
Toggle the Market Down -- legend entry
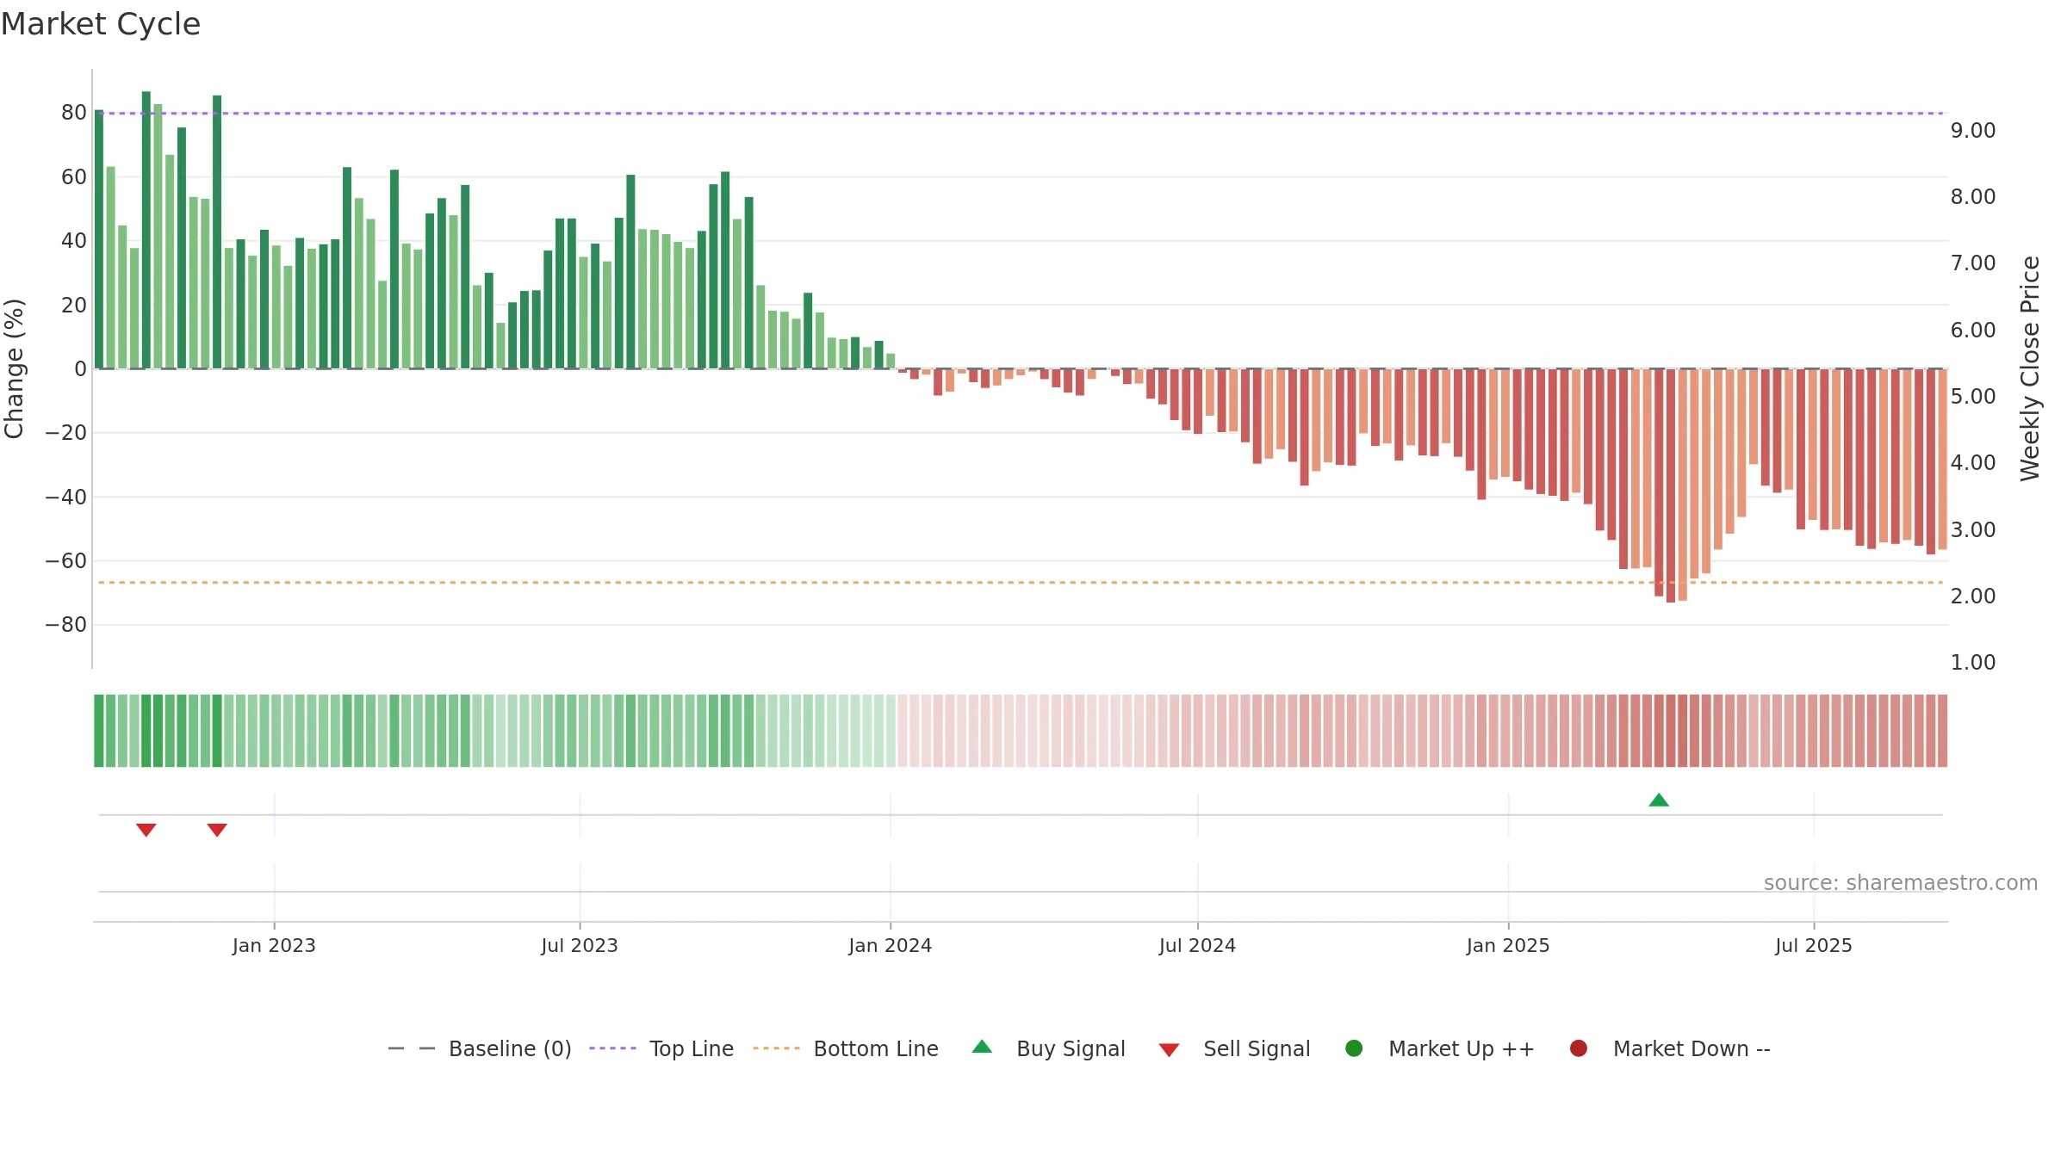[1670, 1048]
